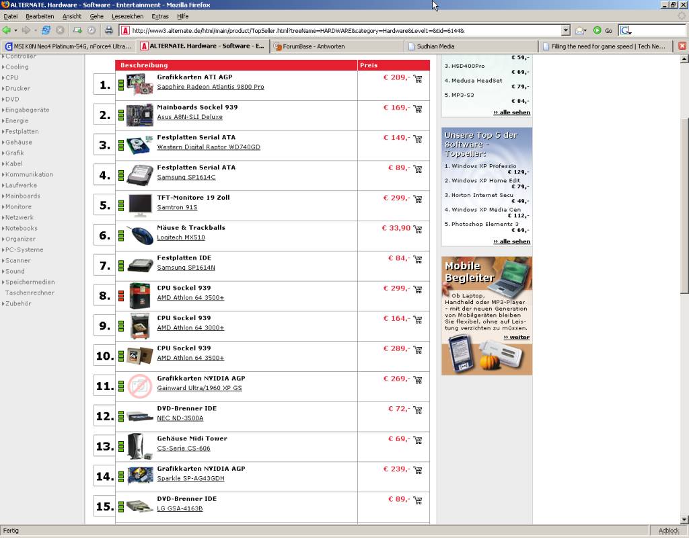Add Samsung SP1614C to cart
This screenshot has width=689, height=538.
tap(417, 169)
